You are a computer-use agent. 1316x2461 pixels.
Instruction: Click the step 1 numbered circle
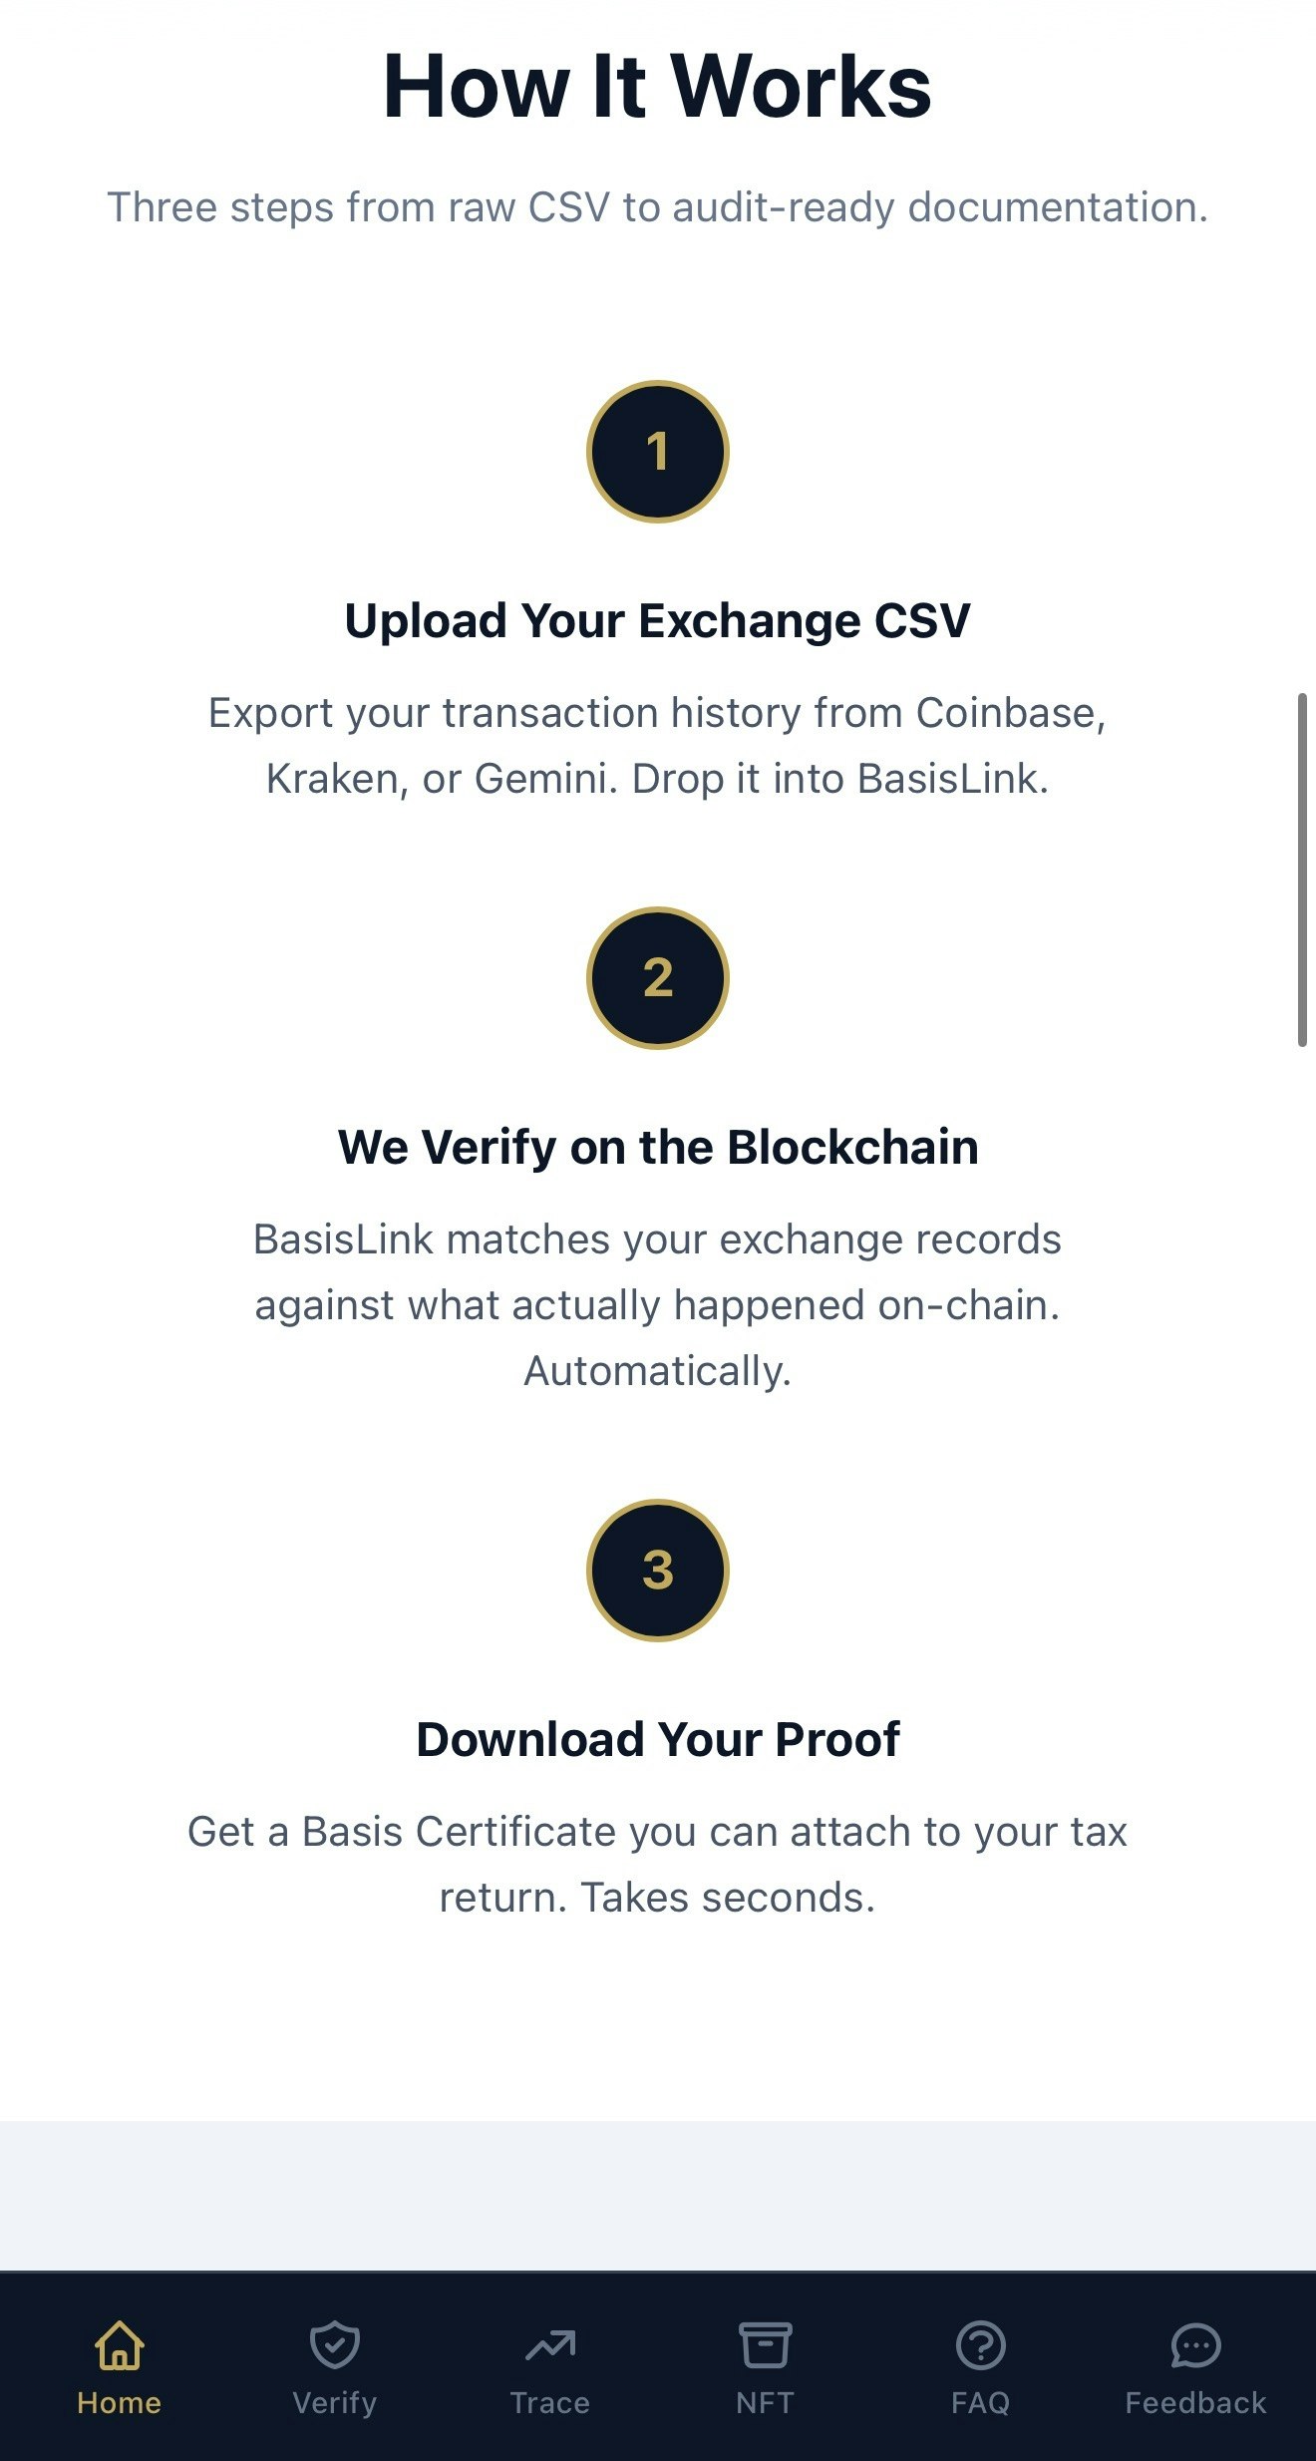pyautogui.click(x=658, y=450)
